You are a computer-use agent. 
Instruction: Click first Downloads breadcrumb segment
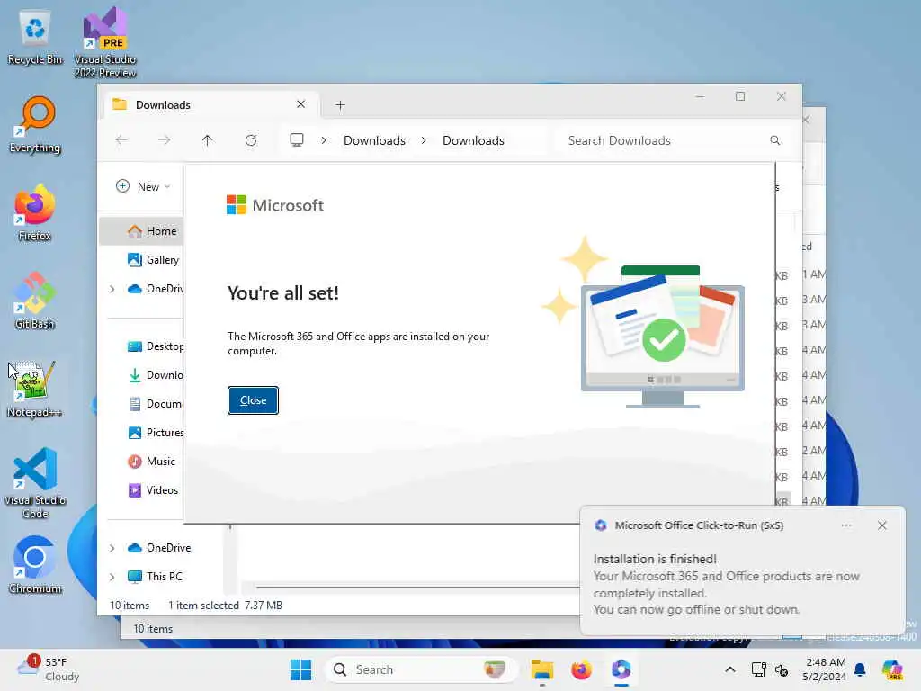(374, 140)
